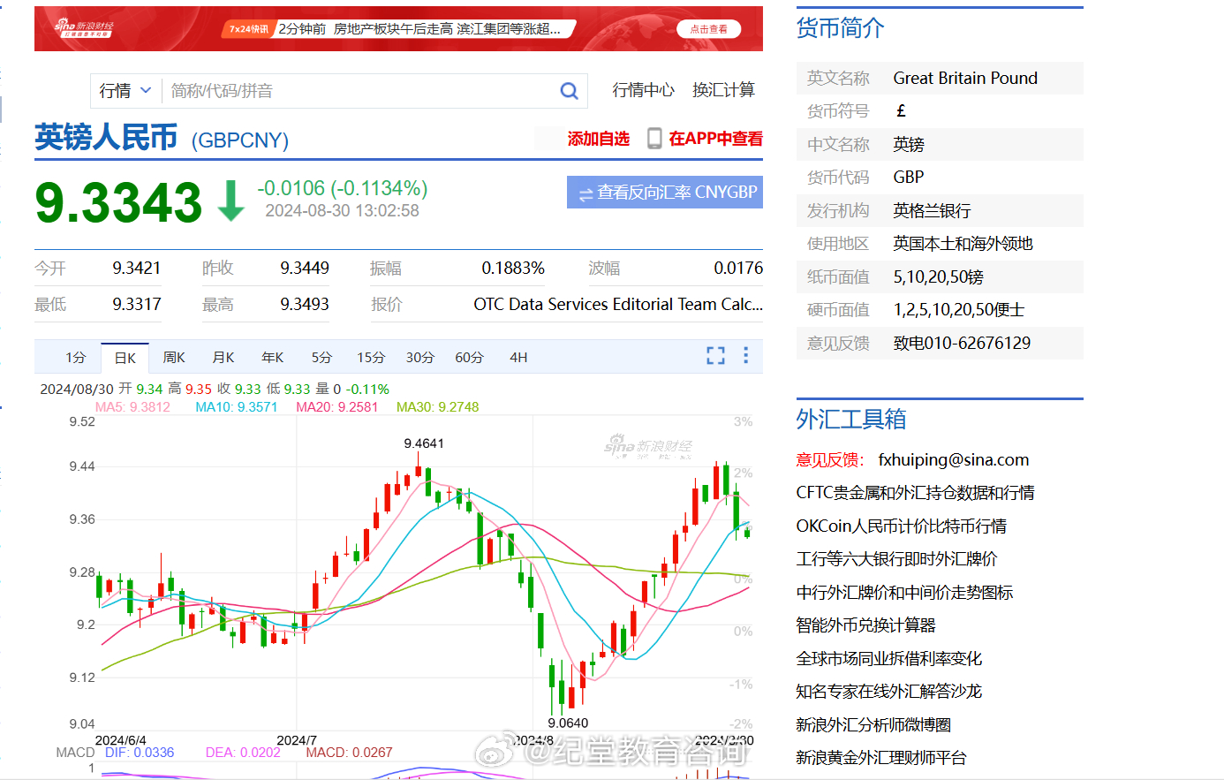Open CFTC贵金属和外汇持仓数据和行情 link
This screenshot has width=1224, height=780.
click(x=915, y=493)
